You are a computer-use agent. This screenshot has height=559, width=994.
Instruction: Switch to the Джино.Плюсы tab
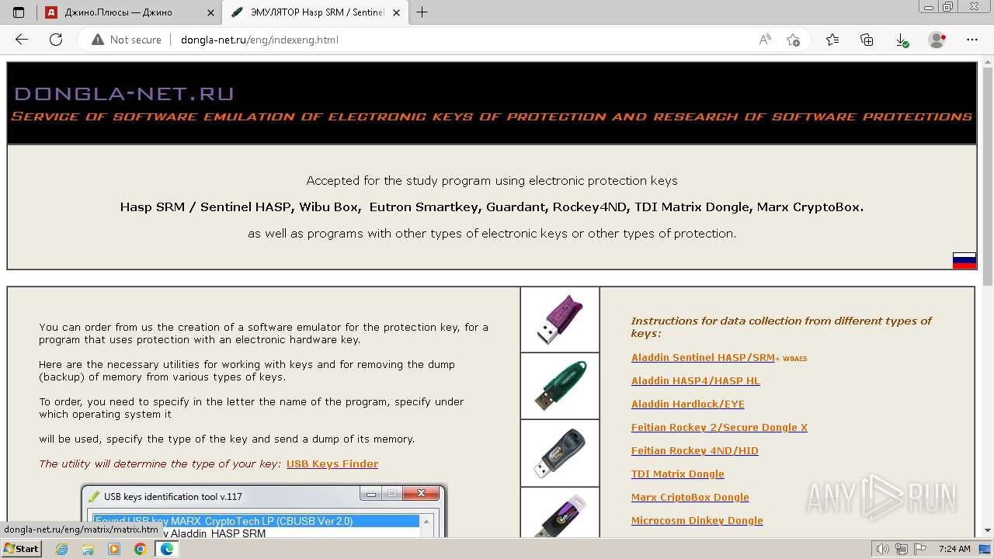[129, 12]
